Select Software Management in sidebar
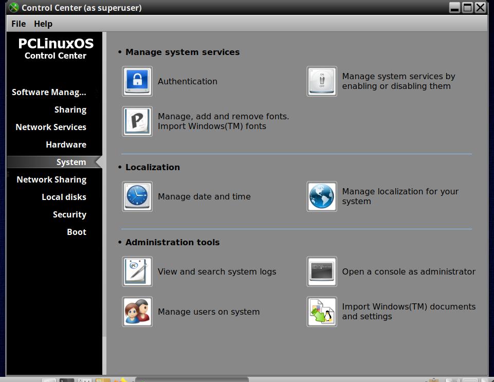 point(49,93)
